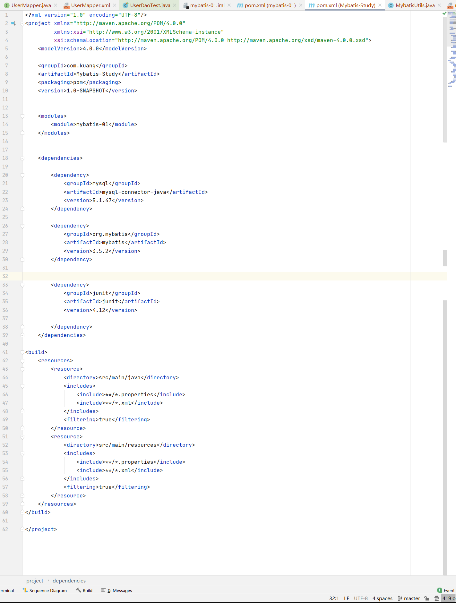The image size is (456, 603).
Task: Close the mybatis-01.iml tab
Action: tap(229, 5)
